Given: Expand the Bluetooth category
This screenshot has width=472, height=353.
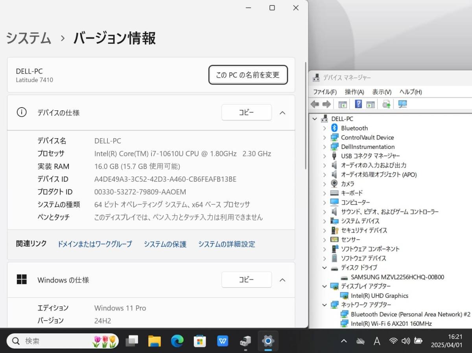Looking at the screenshot, I should tap(324, 128).
